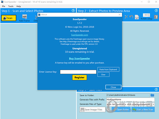Click the About dialog title icon
The height and width of the screenshot is (119, 159).
click(39, 14)
